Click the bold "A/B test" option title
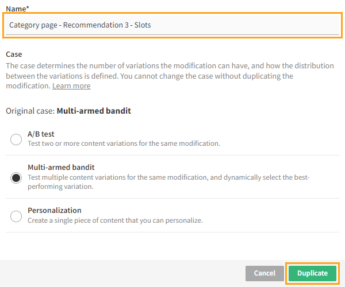Screen dimensions: 345x287 pos(41,134)
